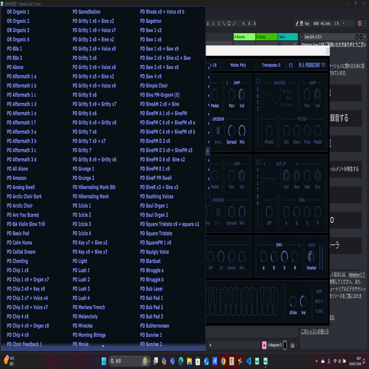Open the notification bell in system tray
This screenshot has width=369, height=369.
point(364,361)
